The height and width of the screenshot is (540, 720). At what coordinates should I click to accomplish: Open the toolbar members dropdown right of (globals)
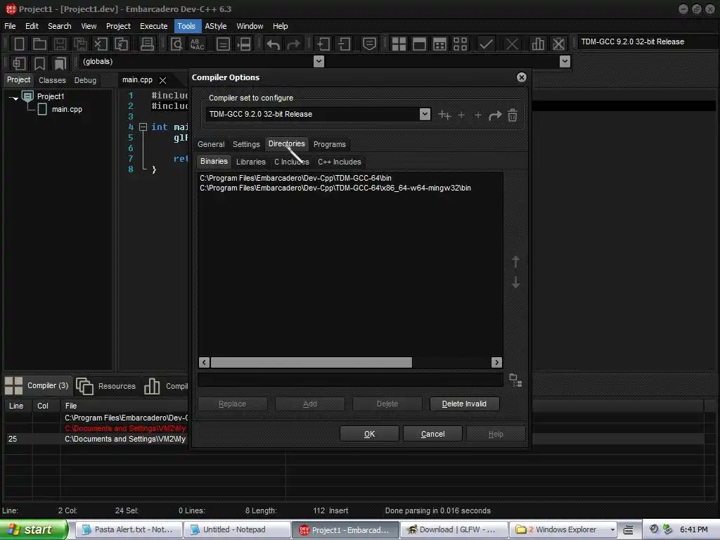pos(565,61)
